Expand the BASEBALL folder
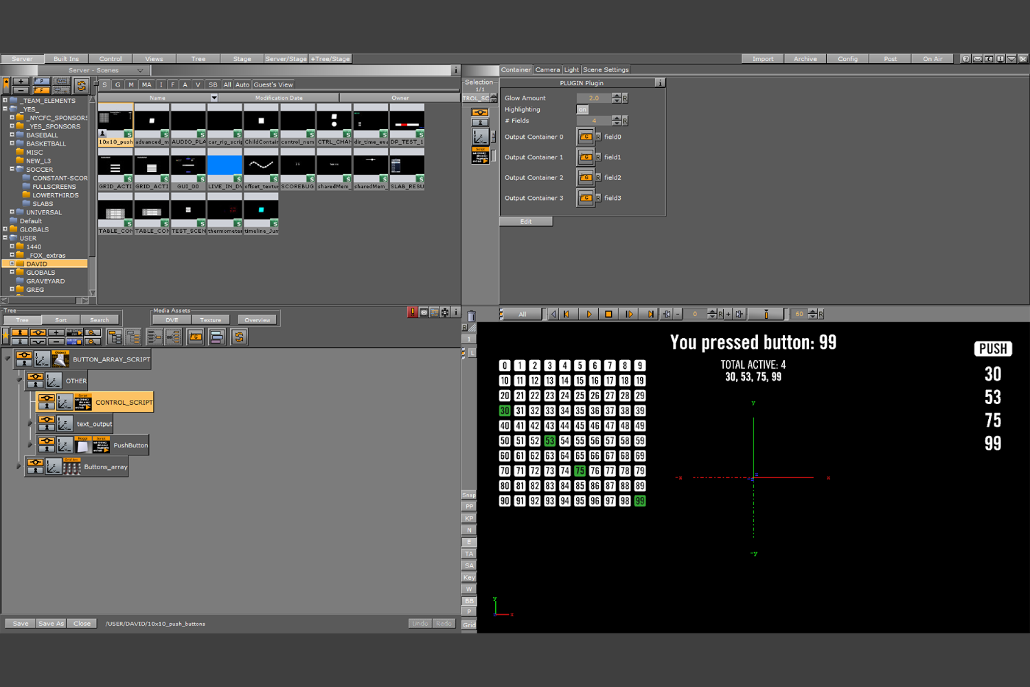Screen dimensions: 1030x687 point(12,135)
